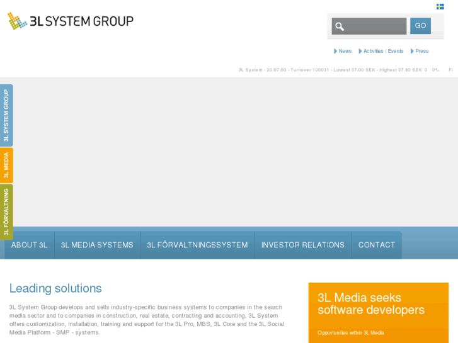
Task: Open the About 3L menu item
Action: point(29,245)
